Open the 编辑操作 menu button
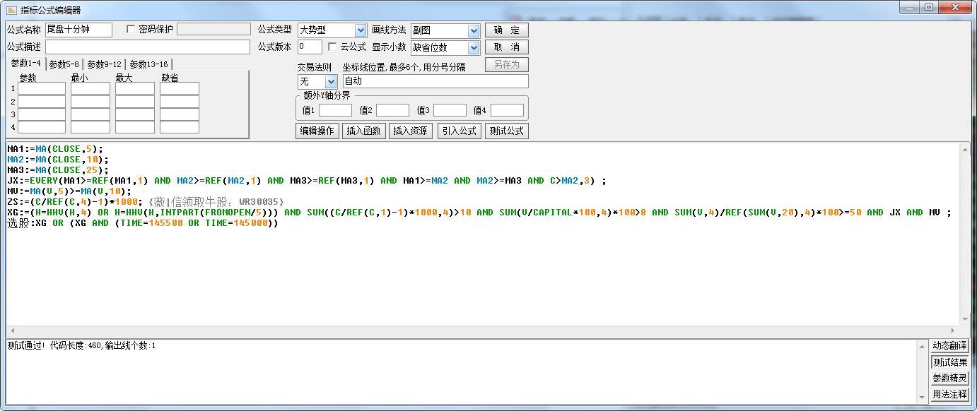This screenshot has height=411, width=977. pos(317,131)
